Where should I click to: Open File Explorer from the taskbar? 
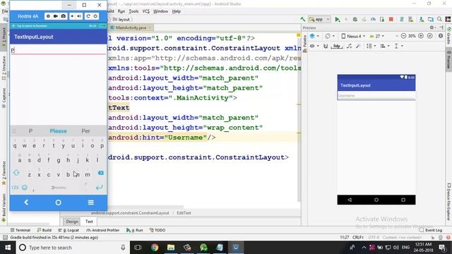click(x=171, y=248)
